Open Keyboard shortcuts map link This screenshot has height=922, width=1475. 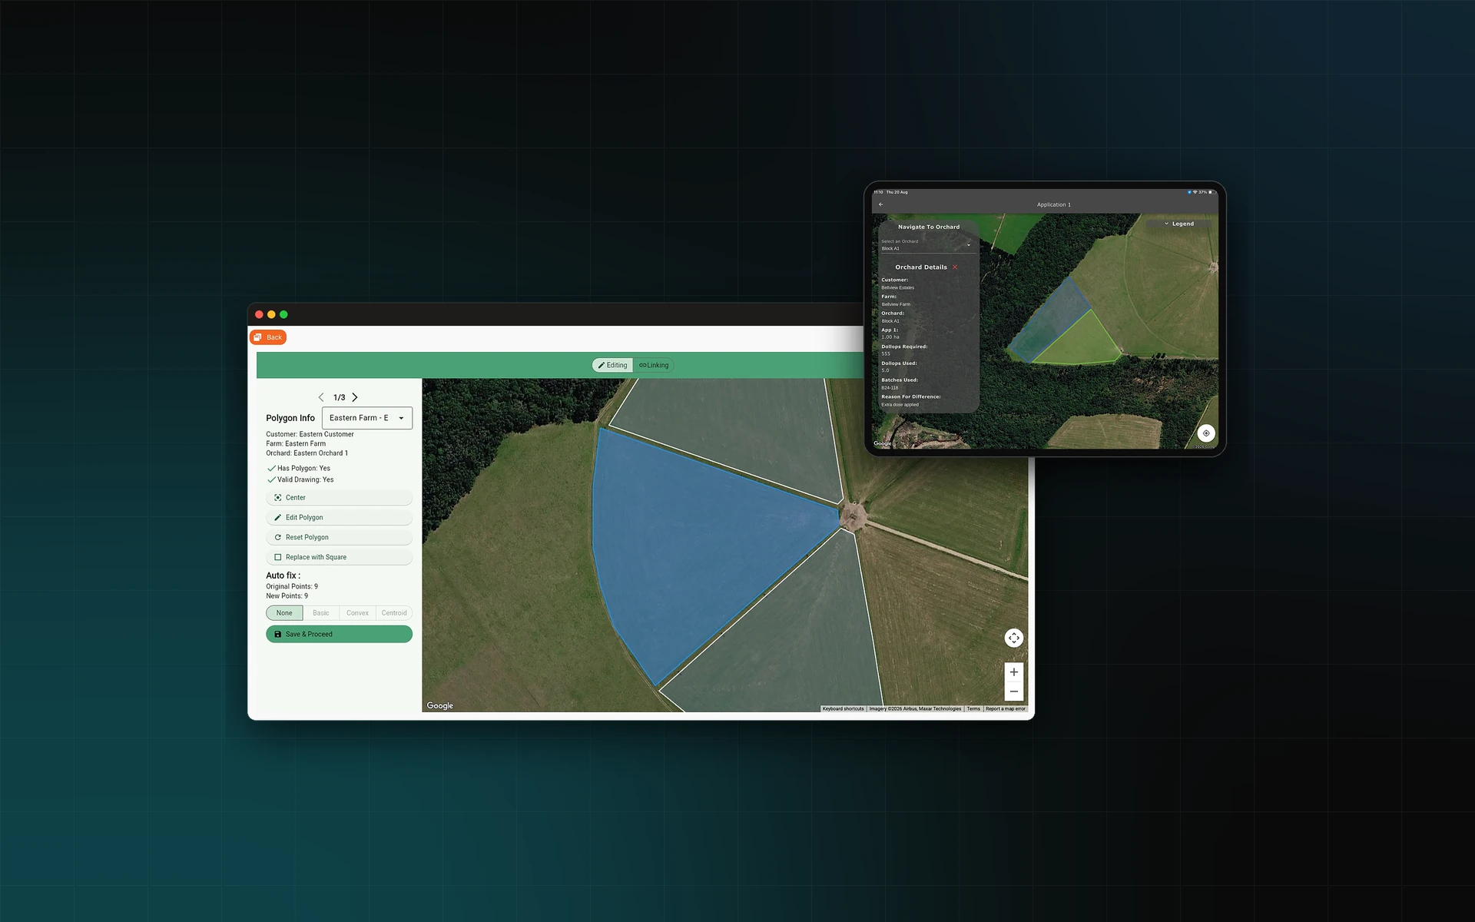coord(843,709)
